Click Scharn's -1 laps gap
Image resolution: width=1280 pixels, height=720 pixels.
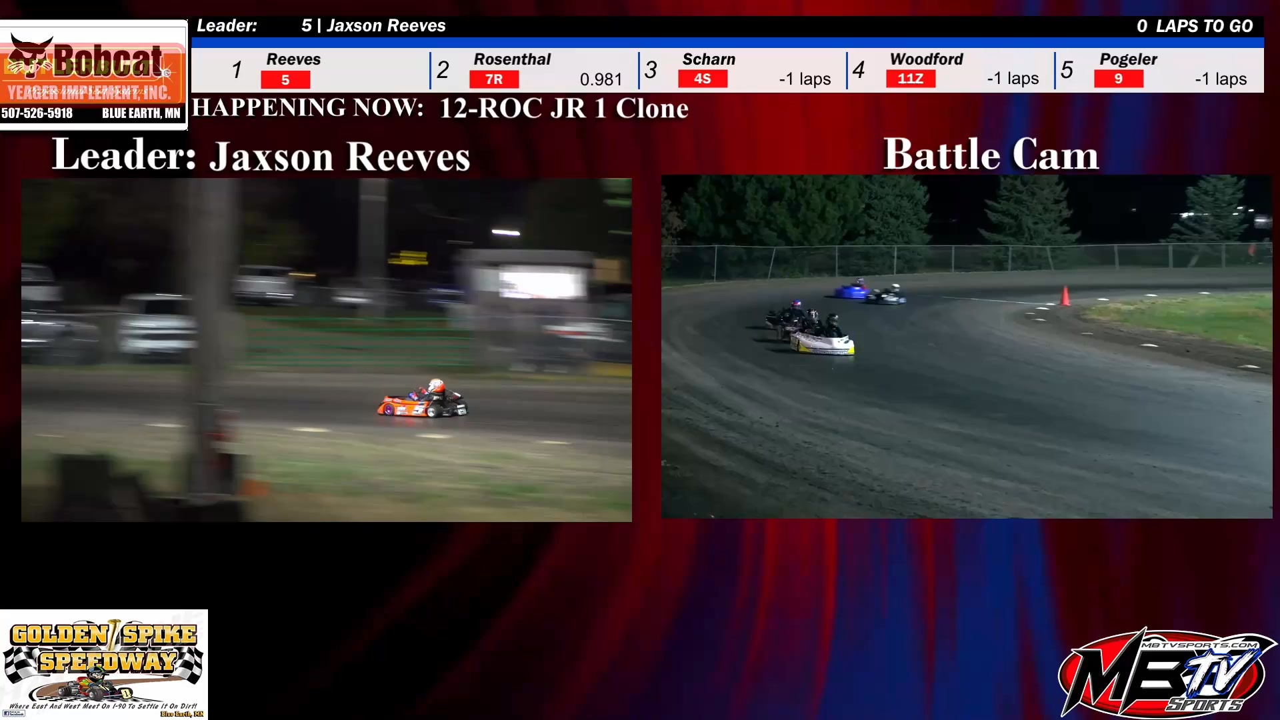pos(805,79)
